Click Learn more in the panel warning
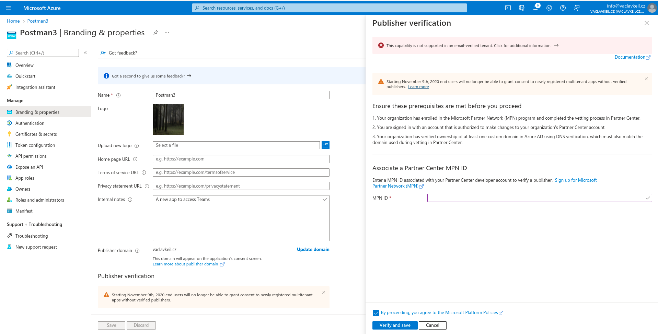 418,87
